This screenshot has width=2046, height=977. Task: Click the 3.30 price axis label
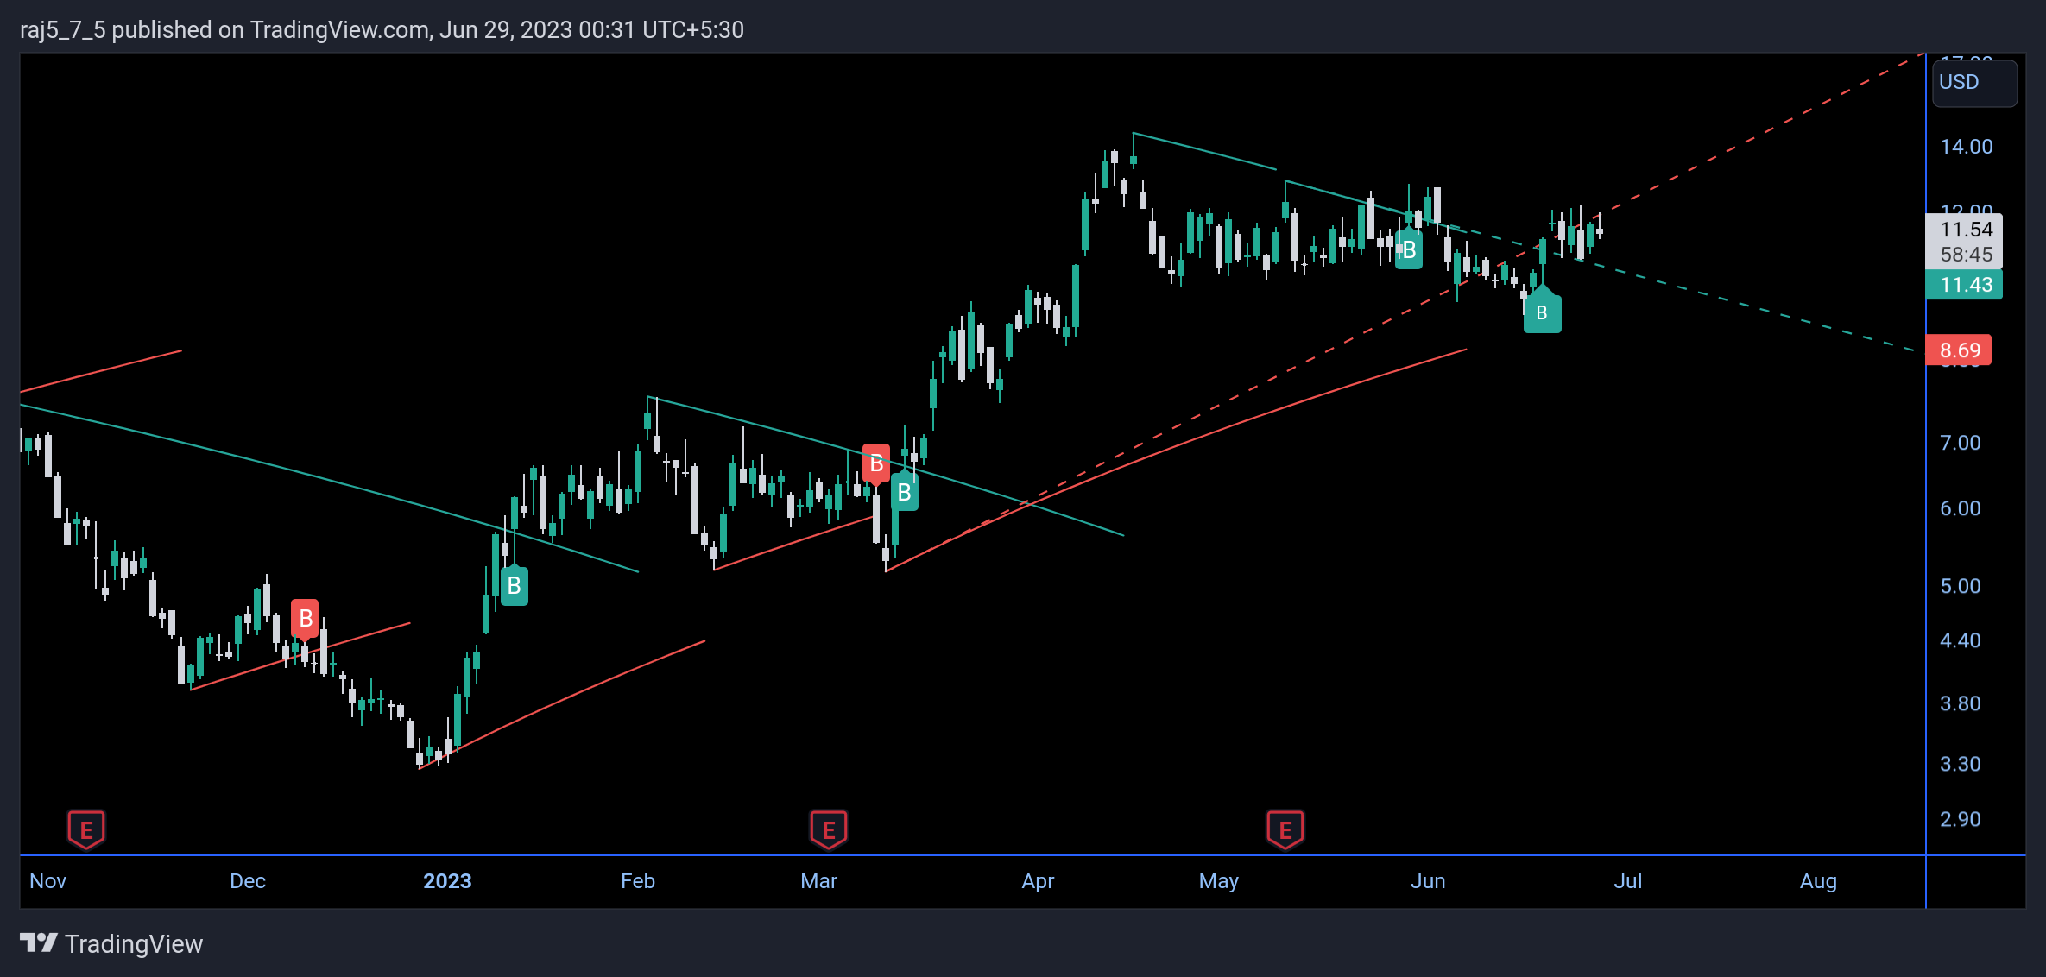[1961, 764]
